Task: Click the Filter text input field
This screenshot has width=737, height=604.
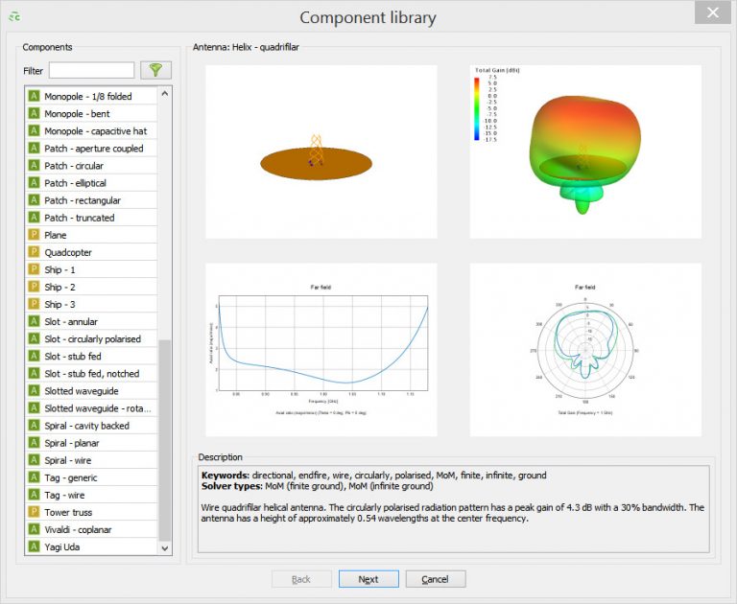Action: click(91, 70)
